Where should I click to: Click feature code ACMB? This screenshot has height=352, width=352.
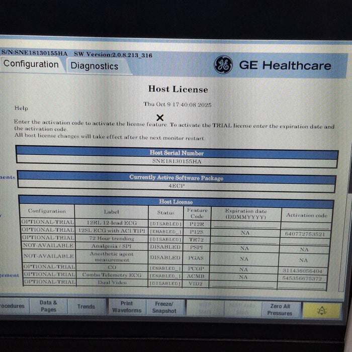[196, 276]
